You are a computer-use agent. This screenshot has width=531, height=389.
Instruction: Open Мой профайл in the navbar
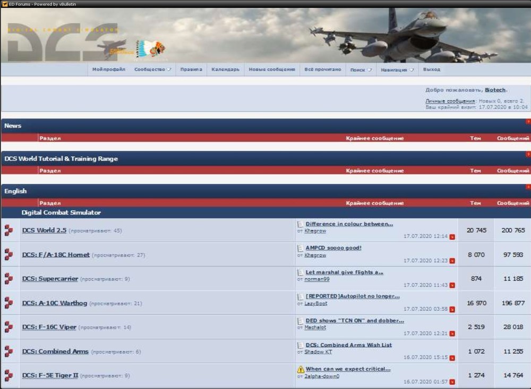click(109, 70)
